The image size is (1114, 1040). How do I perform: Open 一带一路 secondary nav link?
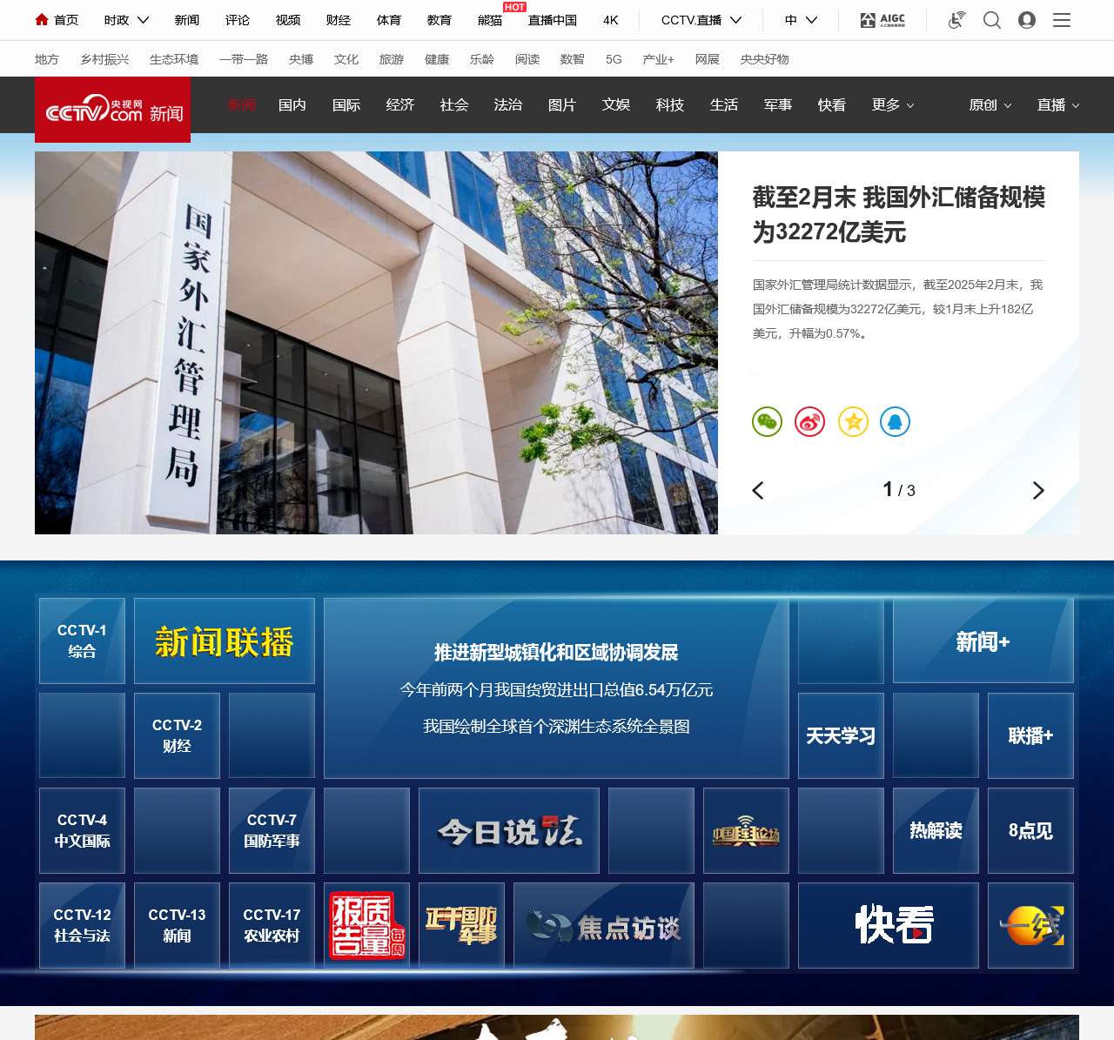[244, 59]
